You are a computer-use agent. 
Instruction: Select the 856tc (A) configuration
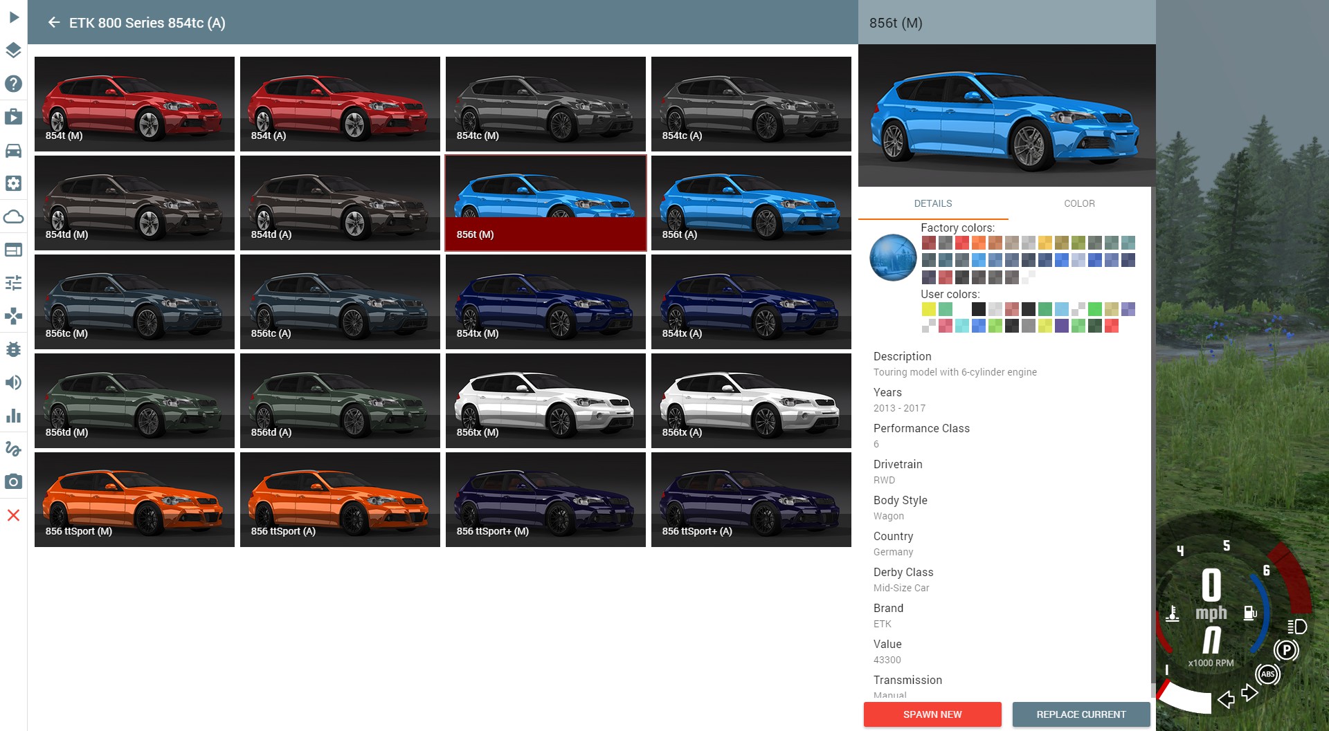coord(340,302)
